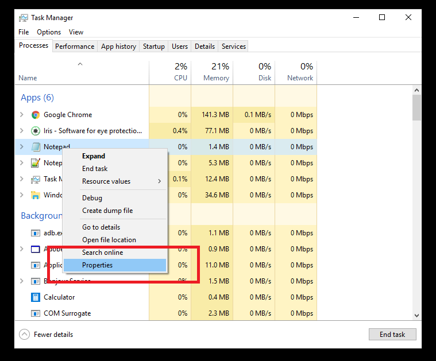
Task: Expand the Windows Explorer row chevron
Action: click(x=22, y=195)
